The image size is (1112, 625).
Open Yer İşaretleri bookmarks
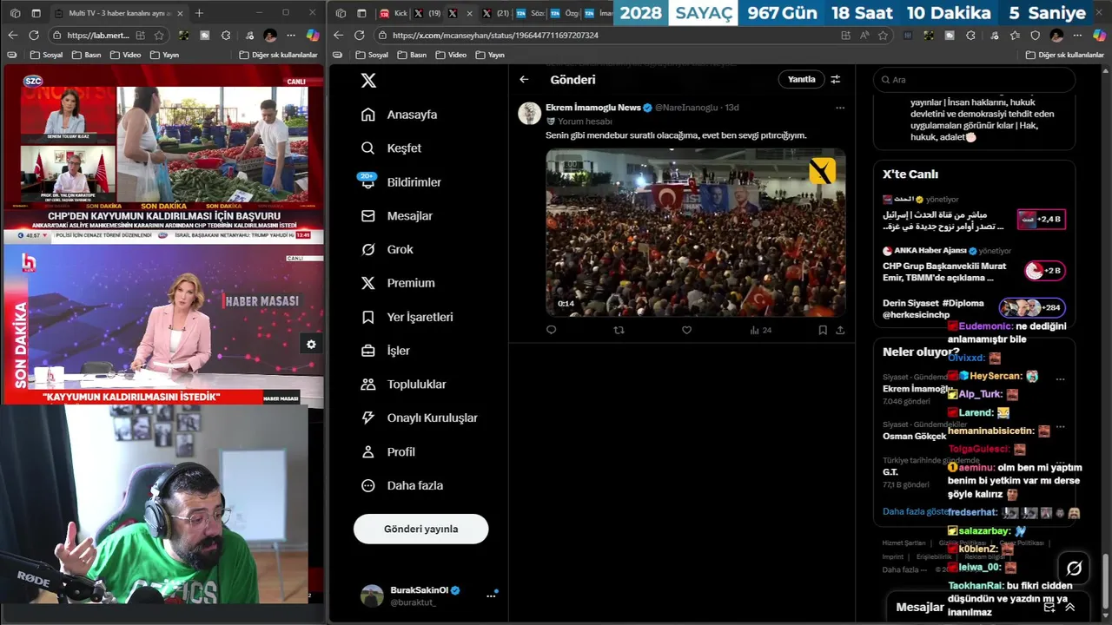407,317
